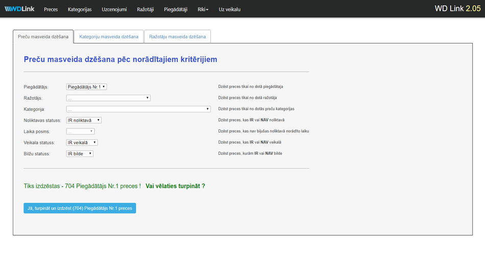Open the Noliktavas statuss dropdown
Screen dimensions: 485x276
pos(84,121)
